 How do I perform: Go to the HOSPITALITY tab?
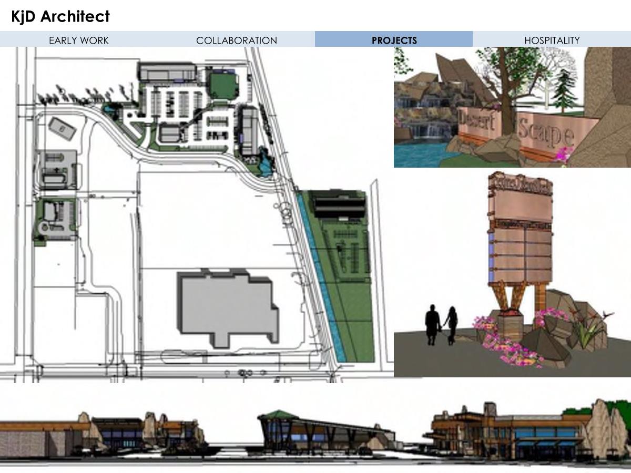click(x=552, y=40)
